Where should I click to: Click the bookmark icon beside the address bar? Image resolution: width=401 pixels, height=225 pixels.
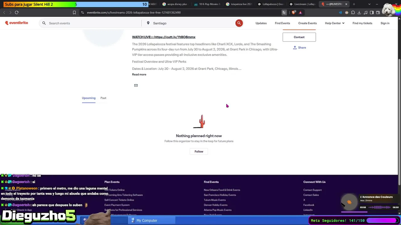pos(74,12)
